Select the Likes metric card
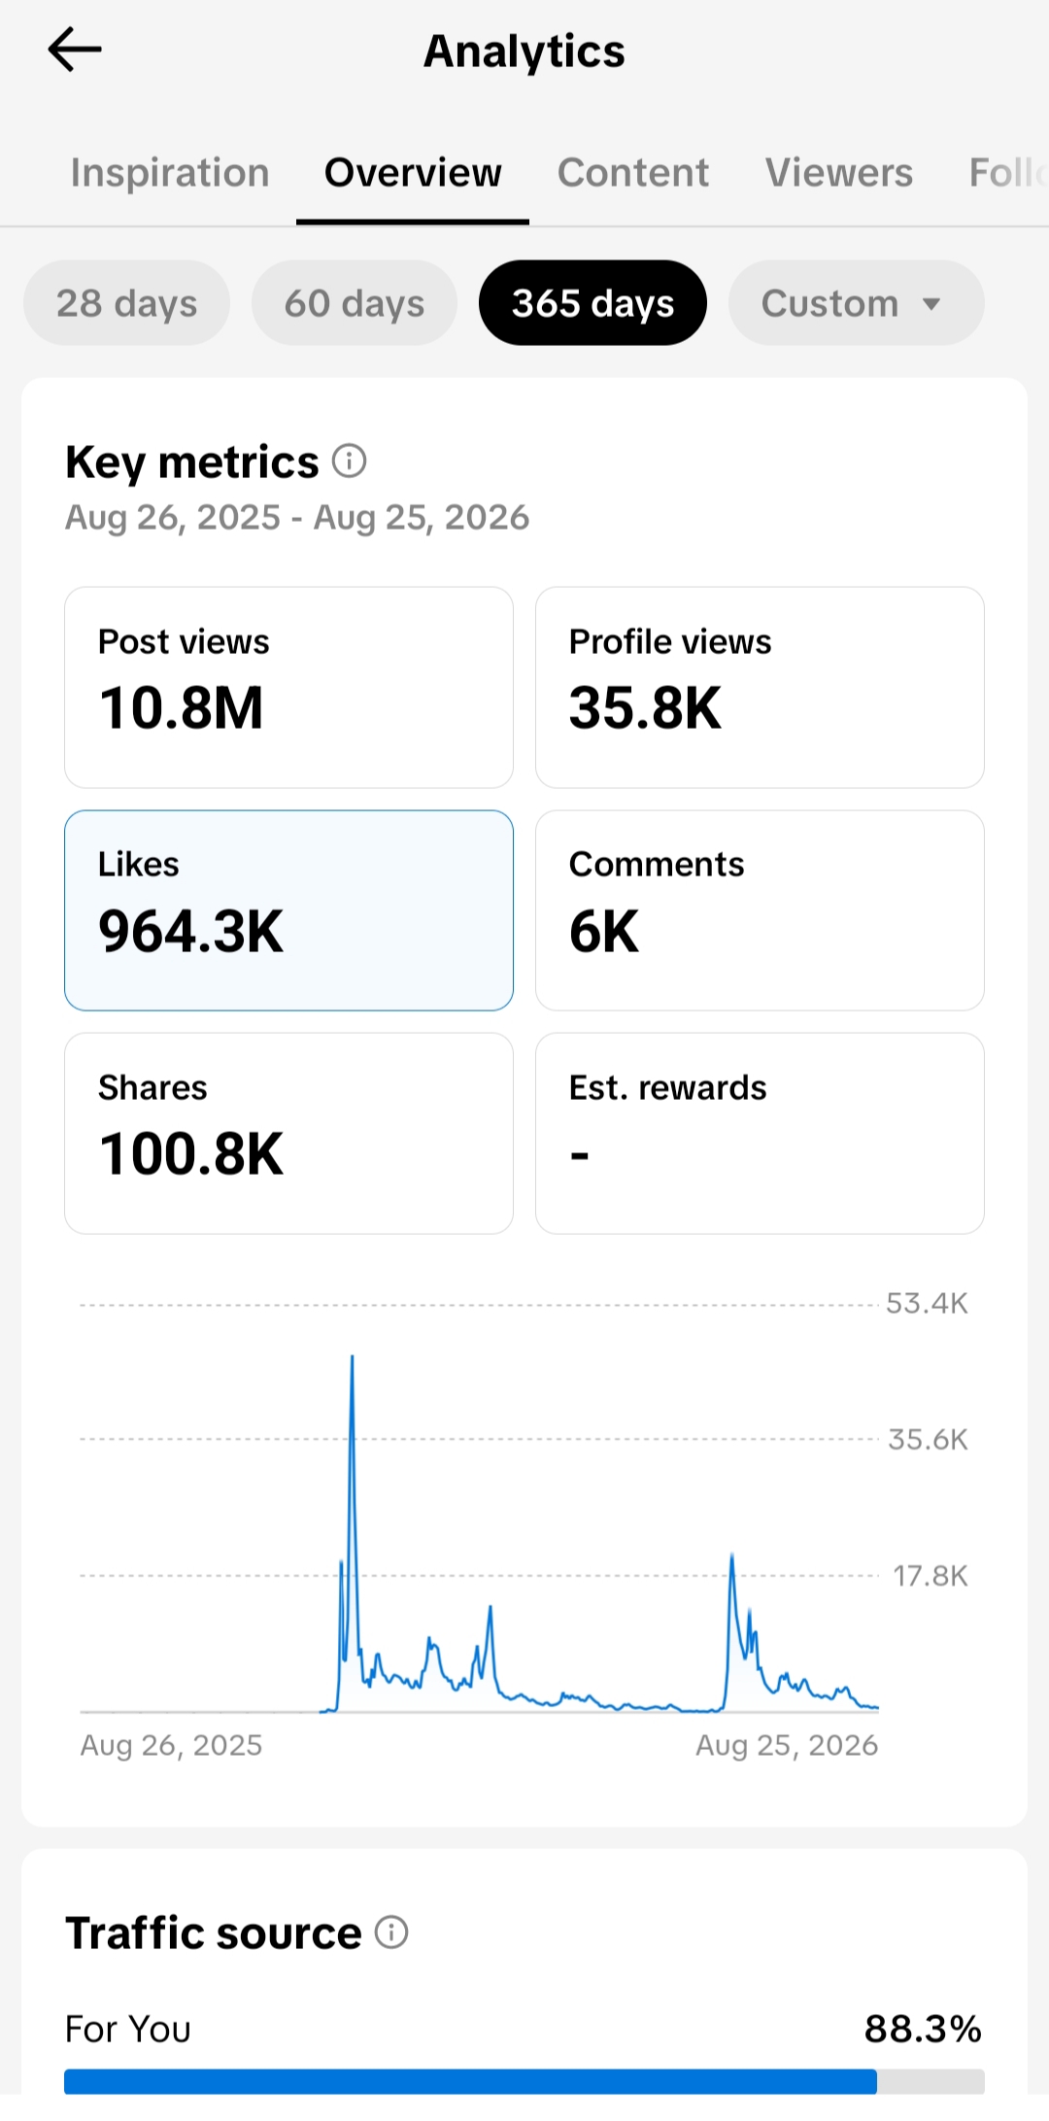The width and height of the screenshot is (1049, 2121). coord(288,910)
